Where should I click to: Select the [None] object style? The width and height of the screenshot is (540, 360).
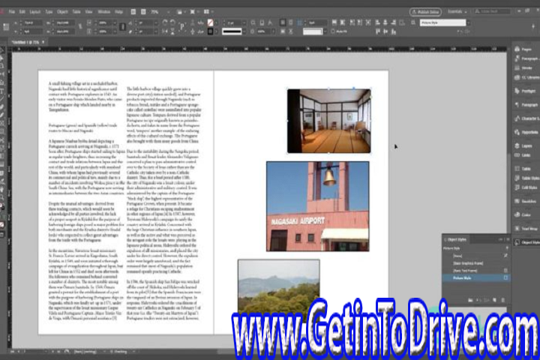point(475,256)
